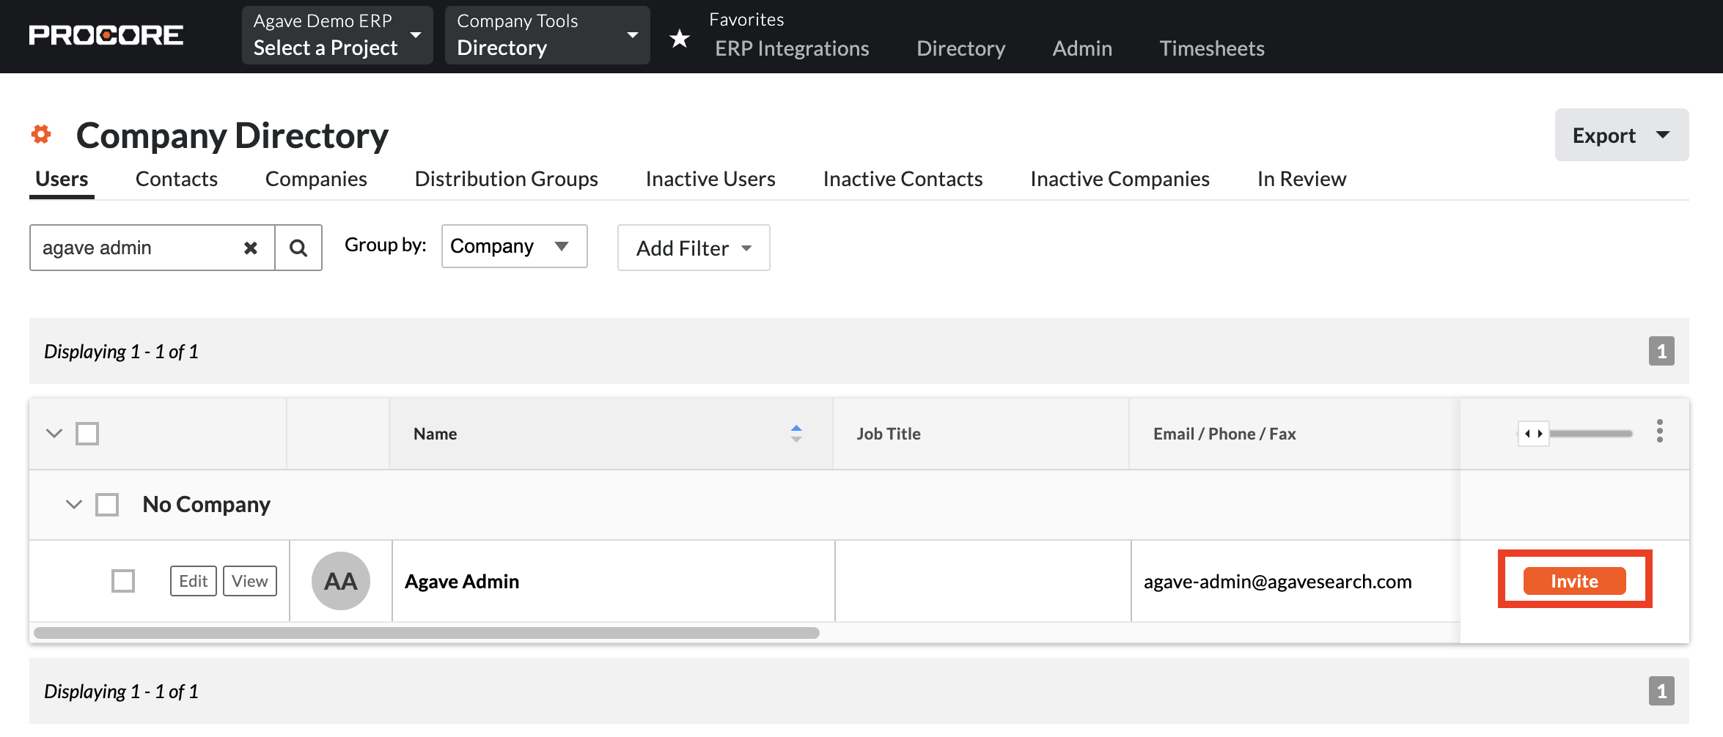The image size is (1723, 737).
Task: Open the Group by Company dropdown
Action: pyautogui.click(x=514, y=246)
